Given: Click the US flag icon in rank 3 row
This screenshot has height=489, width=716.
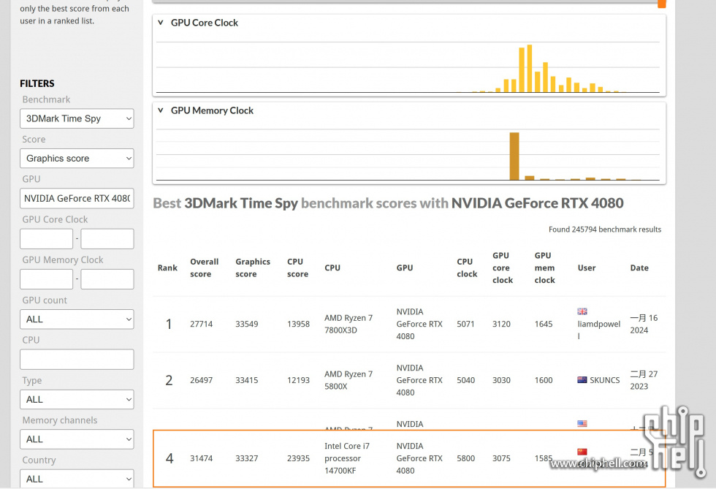Looking at the screenshot, I should pos(582,424).
